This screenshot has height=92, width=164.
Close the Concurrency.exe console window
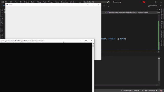[91, 41]
